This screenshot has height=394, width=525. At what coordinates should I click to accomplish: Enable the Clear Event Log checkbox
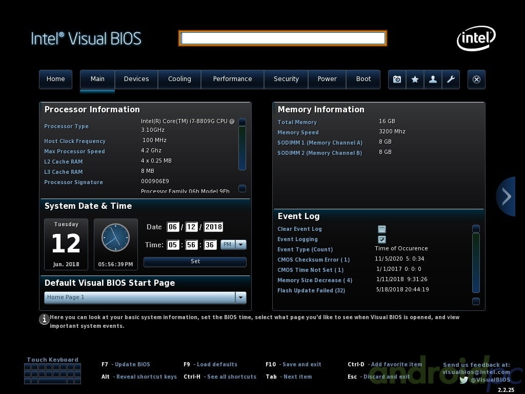(x=381, y=229)
